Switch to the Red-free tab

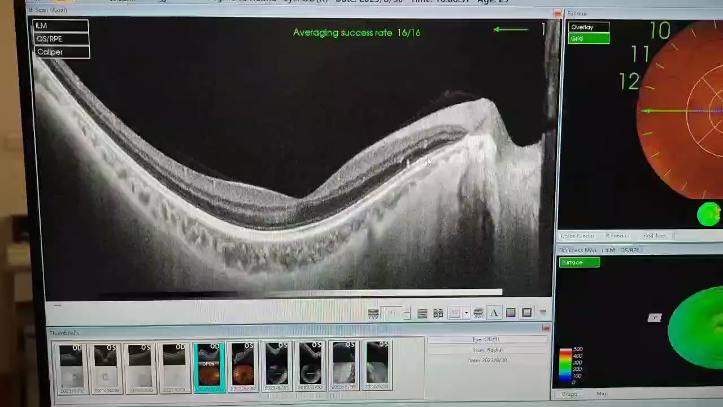(x=654, y=236)
